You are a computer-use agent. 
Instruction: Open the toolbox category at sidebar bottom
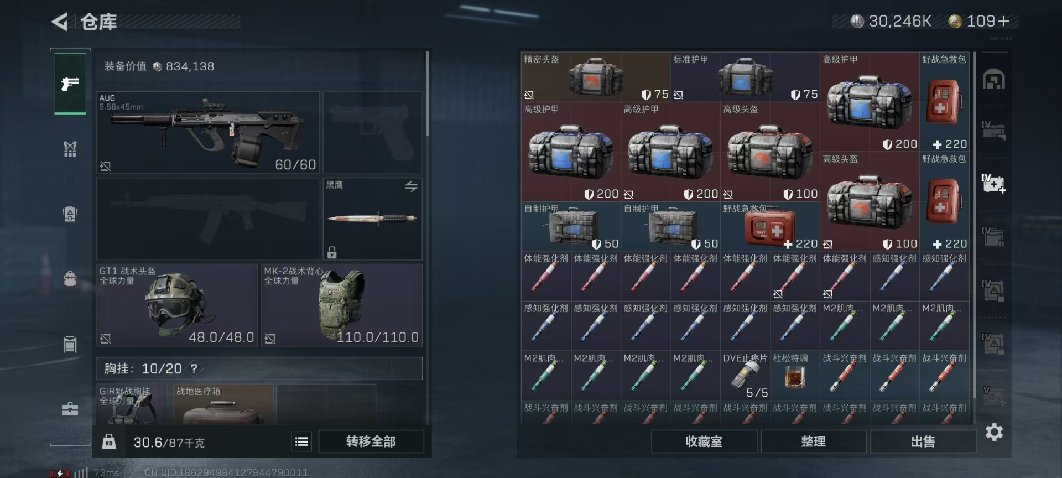(70, 409)
